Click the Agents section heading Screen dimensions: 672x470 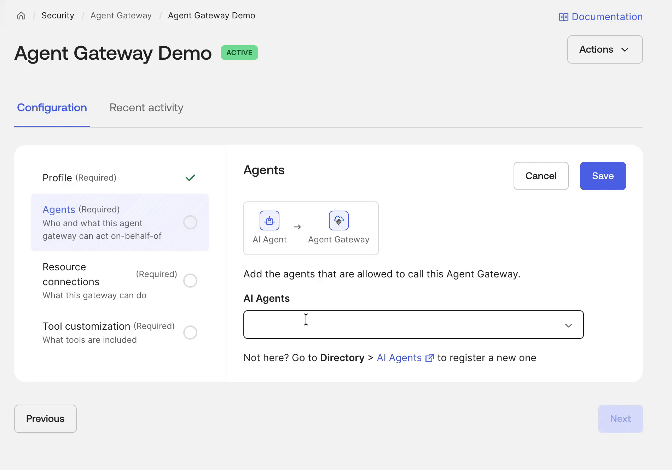click(x=264, y=170)
